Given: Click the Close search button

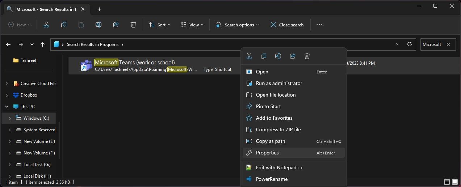Looking at the screenshot, I should pos(287,25).
